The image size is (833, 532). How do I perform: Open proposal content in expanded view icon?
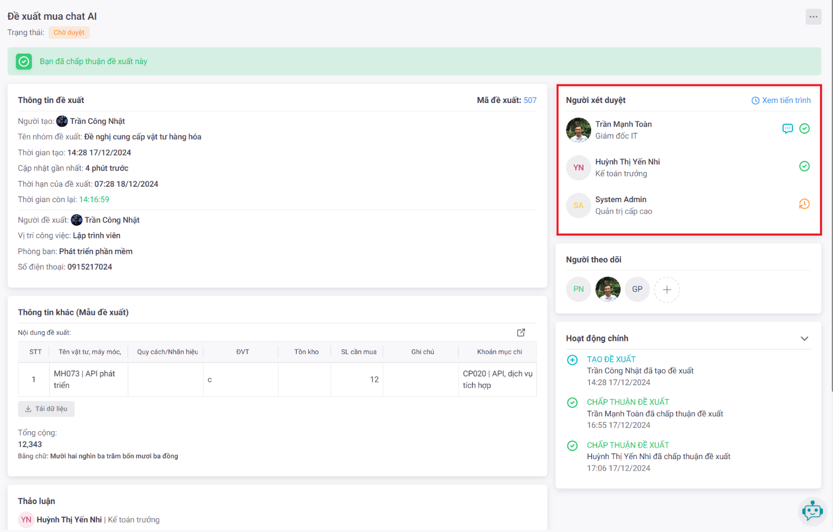click(521, 333)
